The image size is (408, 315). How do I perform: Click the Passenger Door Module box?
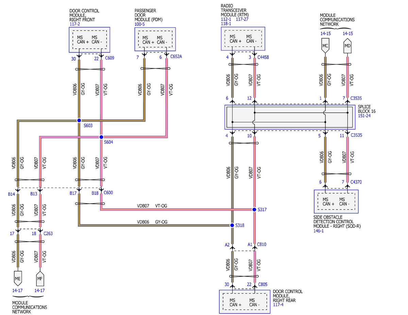click(x=155, y=39)
